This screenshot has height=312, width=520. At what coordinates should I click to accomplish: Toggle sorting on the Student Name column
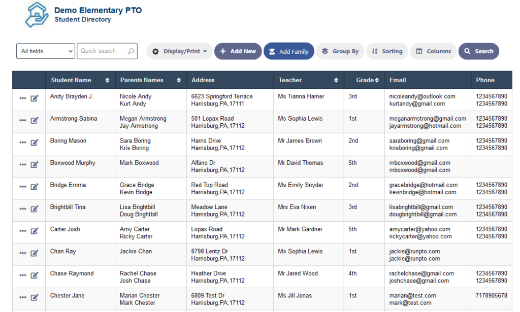(107, 80)
